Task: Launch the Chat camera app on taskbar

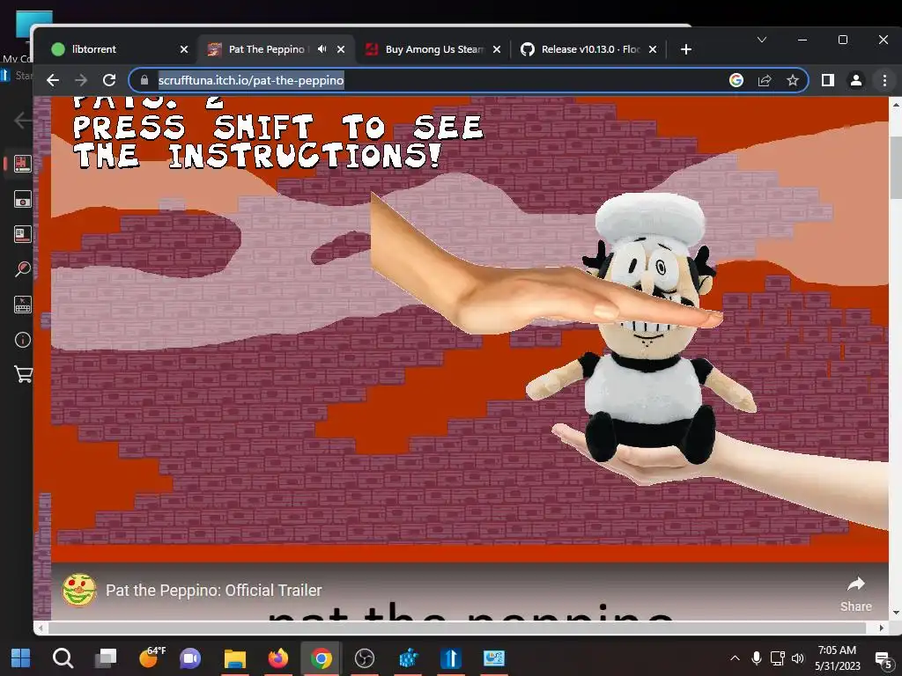Action: pyautogui.click(x=190, y=658)
